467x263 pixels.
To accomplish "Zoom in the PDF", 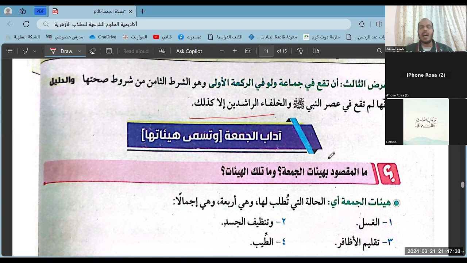I will [235, 51].
